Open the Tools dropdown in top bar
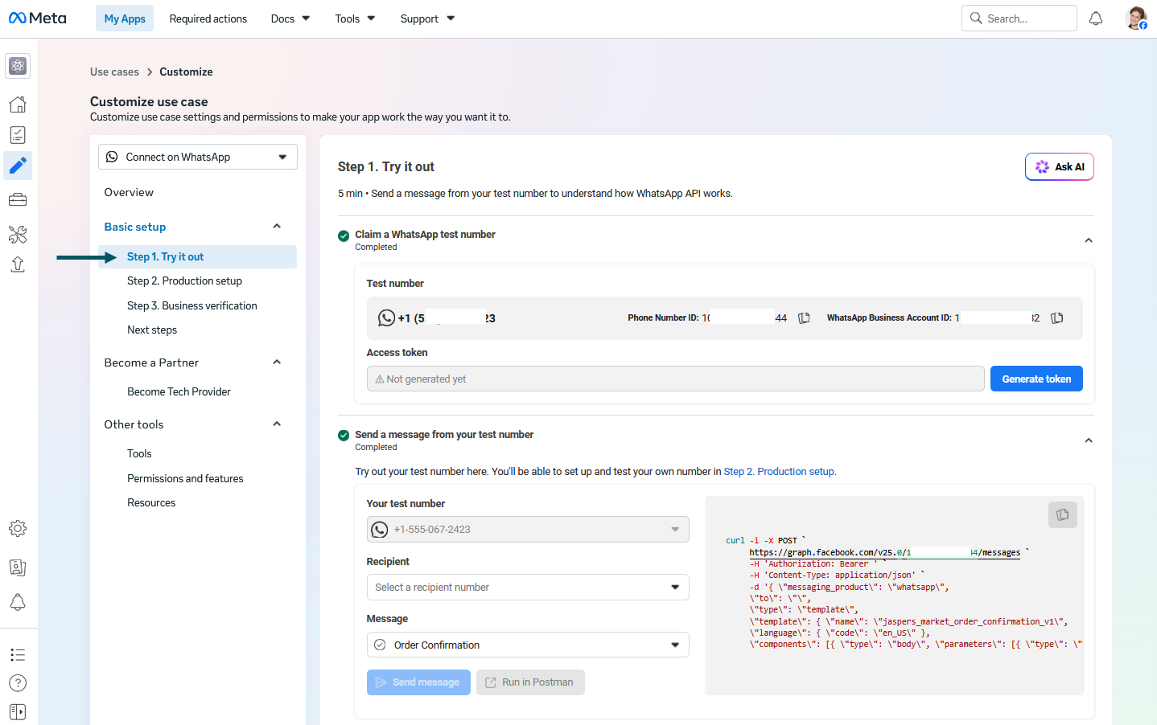This screenshot has height=725, width=1157. click(355, 18)
